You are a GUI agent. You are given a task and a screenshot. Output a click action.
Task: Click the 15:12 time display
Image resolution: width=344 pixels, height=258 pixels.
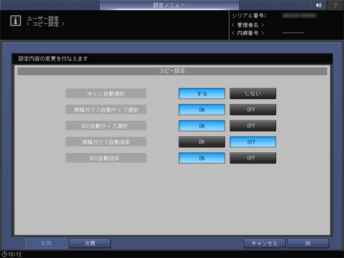tap(15, 254)
